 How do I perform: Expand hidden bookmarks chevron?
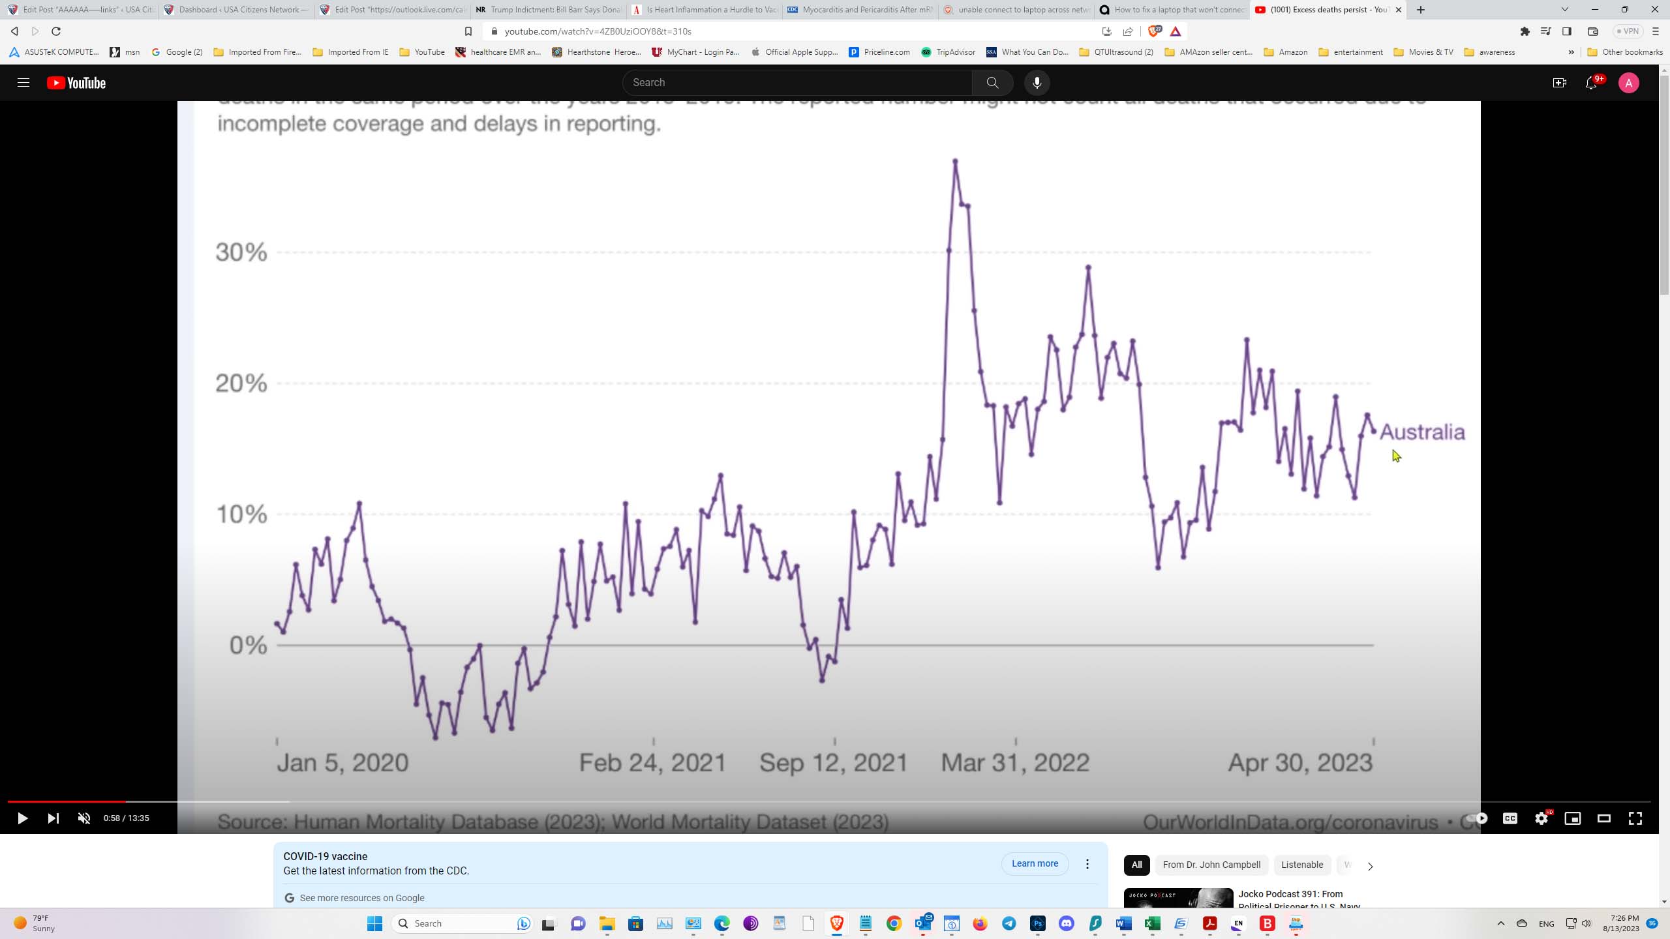pos(1571,52)
